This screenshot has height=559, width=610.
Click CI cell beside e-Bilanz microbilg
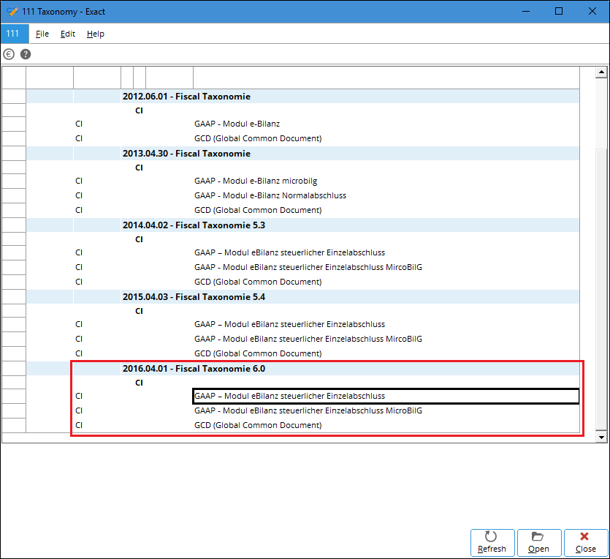tap(79, 181)
